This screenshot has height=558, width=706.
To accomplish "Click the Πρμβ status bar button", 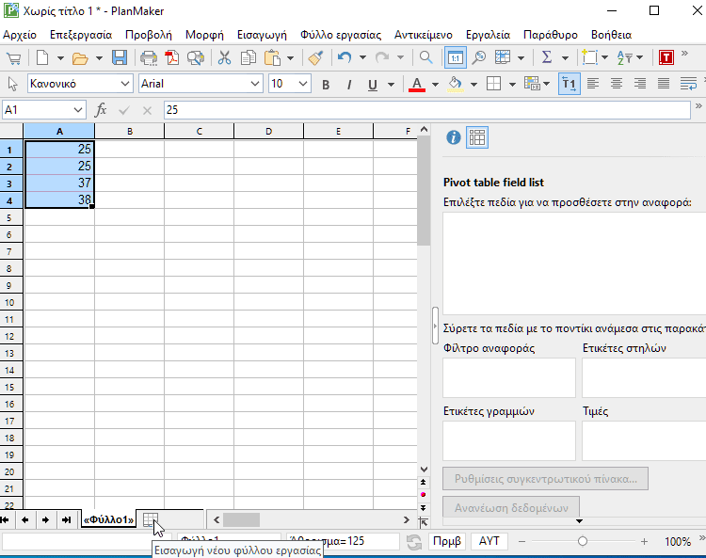I will pyautogui.click(x=445, y=542).
